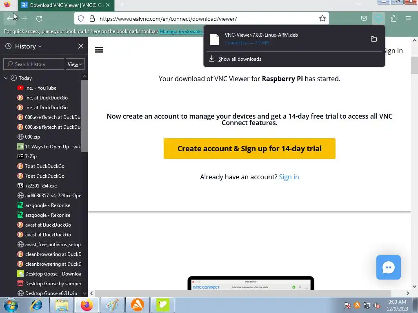418x313 pixels.
Task: Switch to Firefox in taskbar
Action: coord(87,305)
